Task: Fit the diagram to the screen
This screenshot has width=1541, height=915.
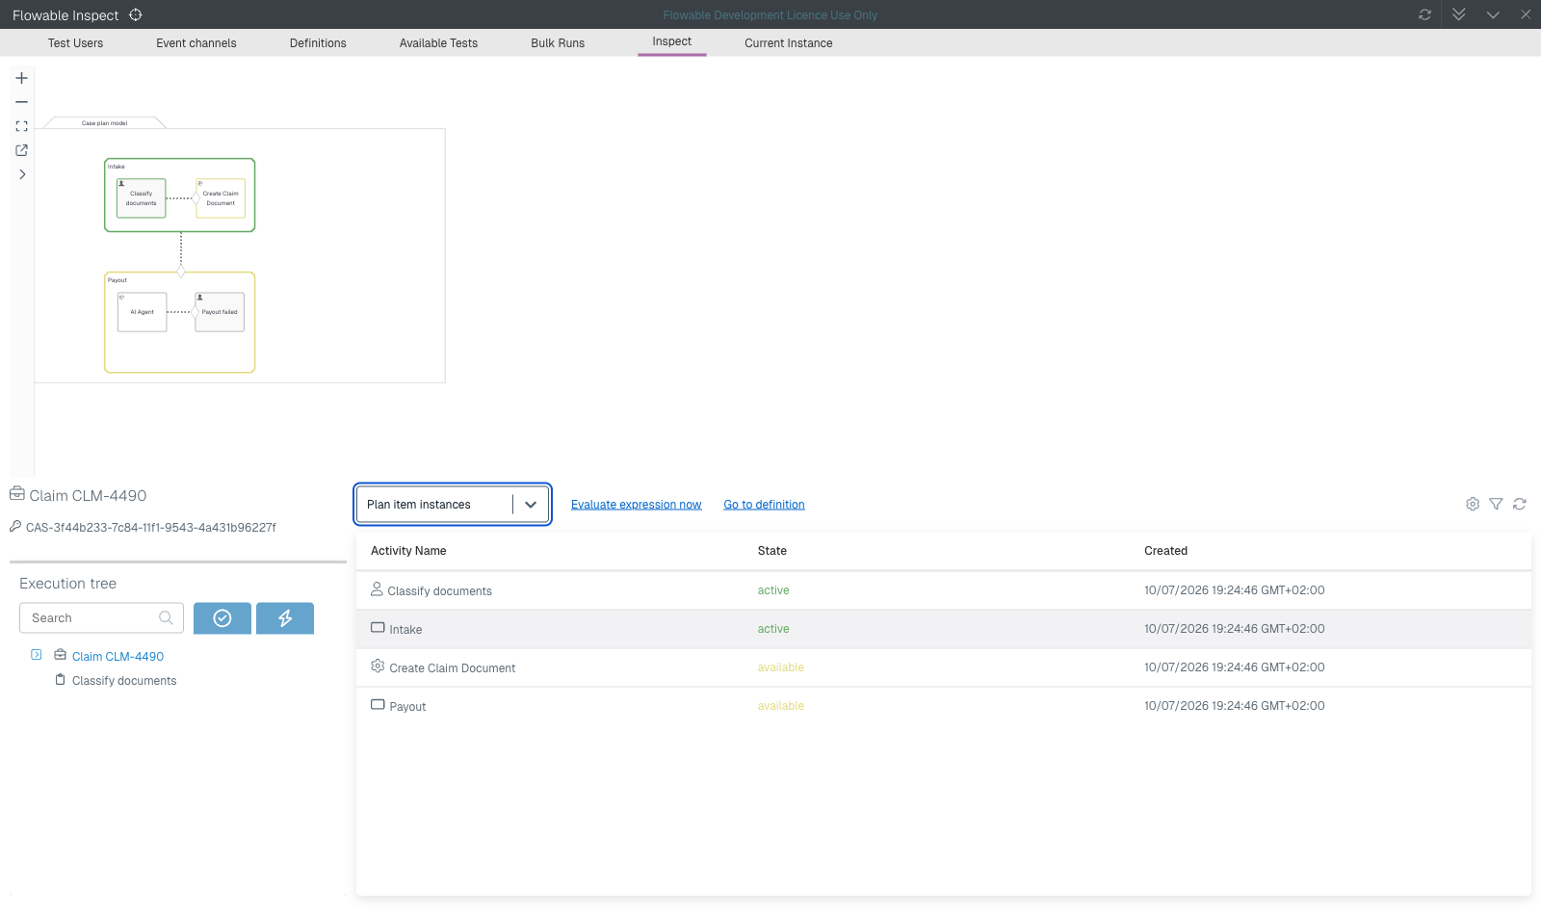Action: click(21, 126)
